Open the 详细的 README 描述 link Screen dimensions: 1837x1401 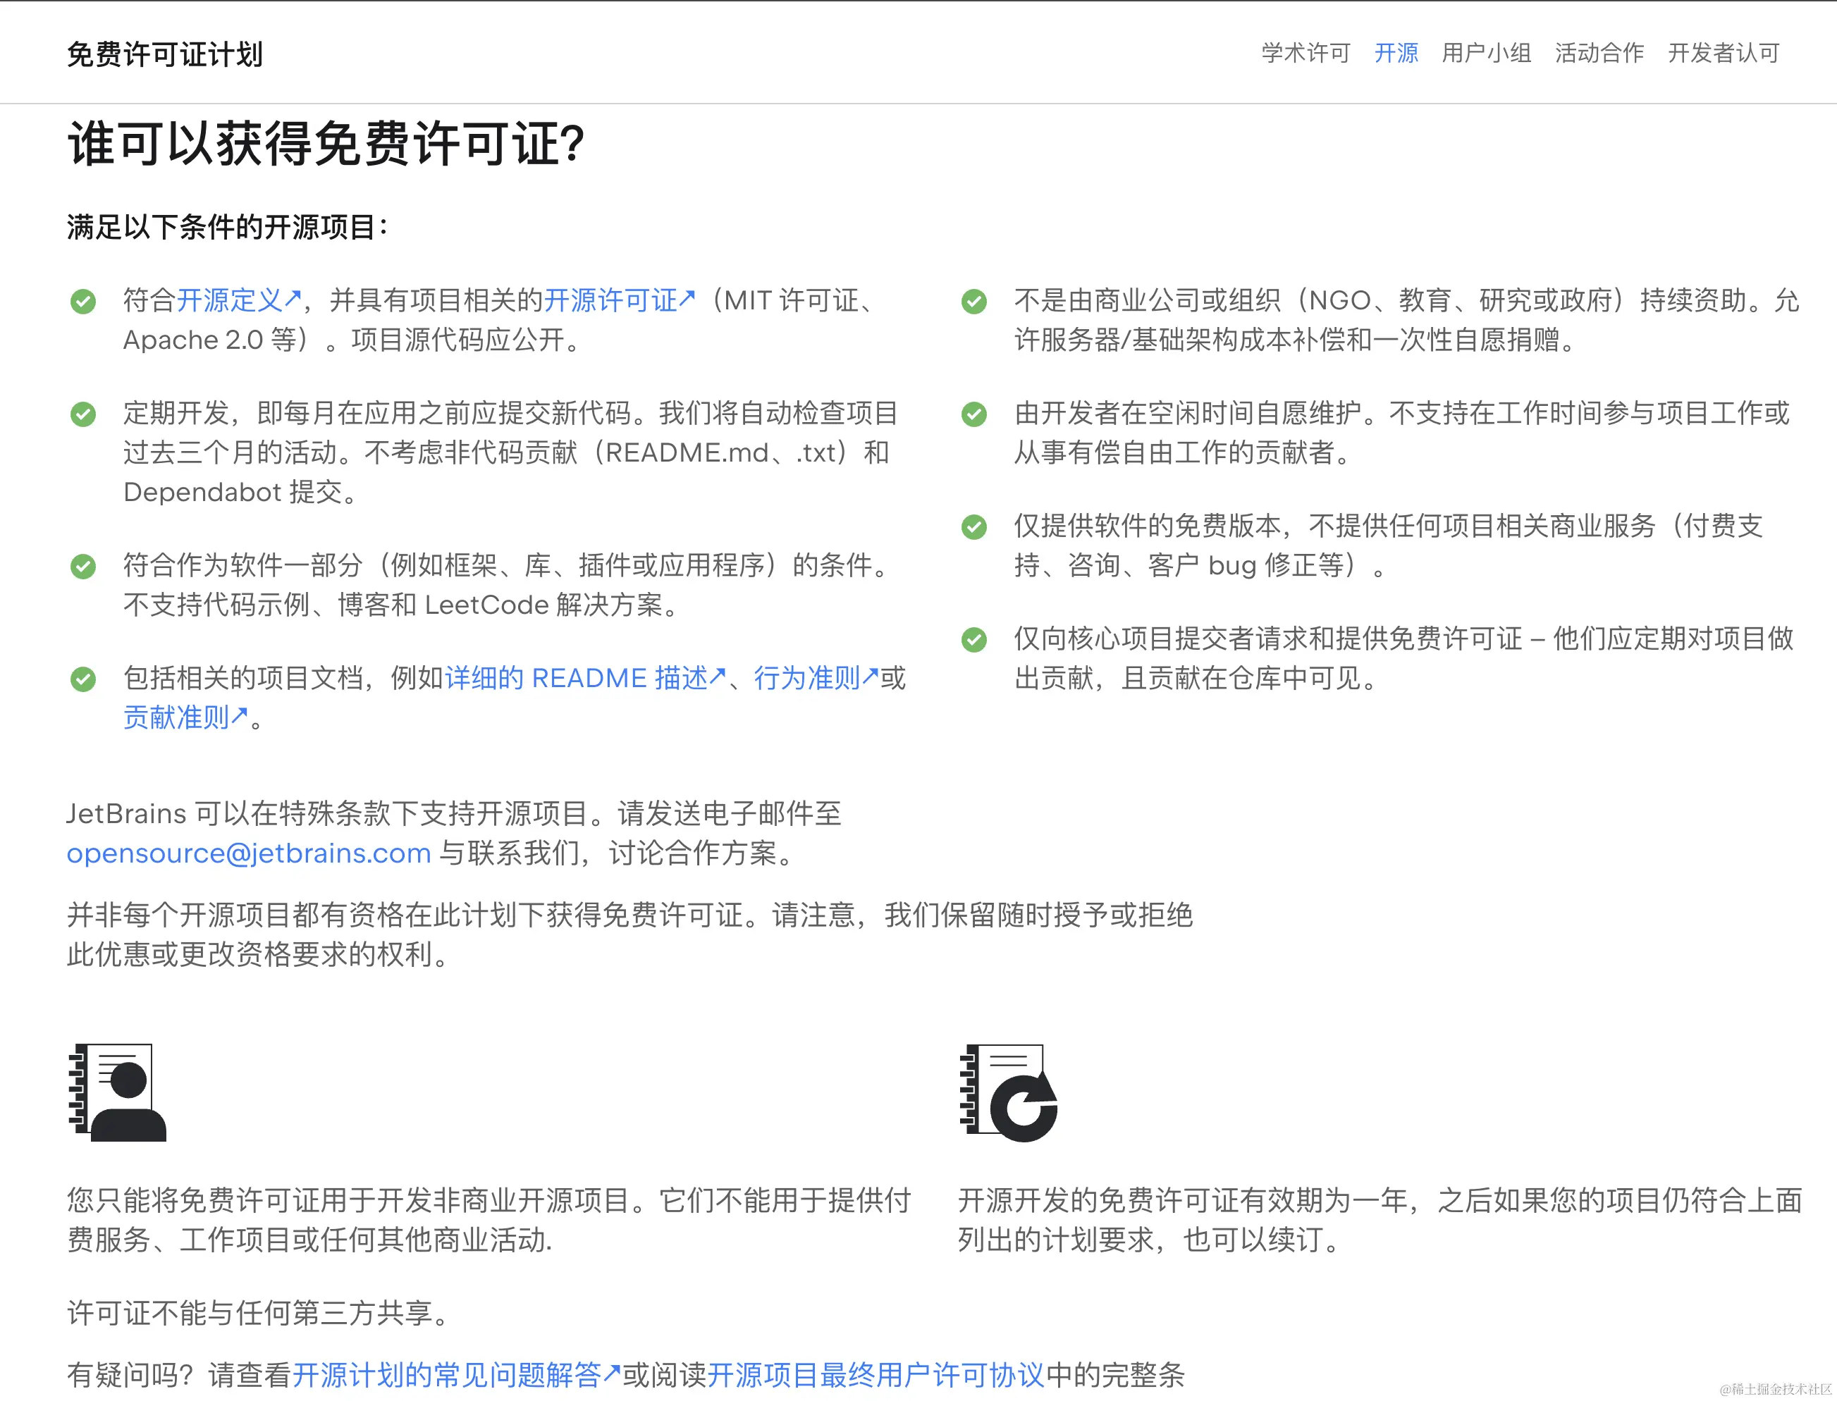tap(584, 678)
